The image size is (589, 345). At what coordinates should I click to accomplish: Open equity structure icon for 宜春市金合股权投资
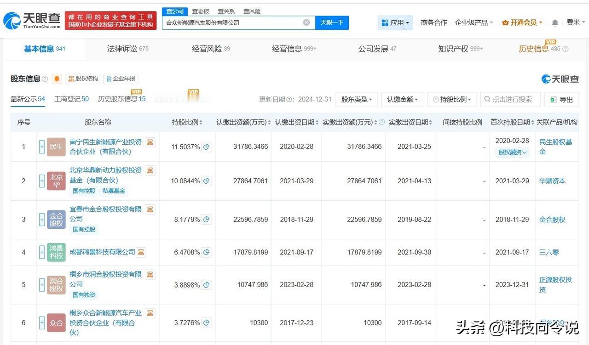pos(150,209)
